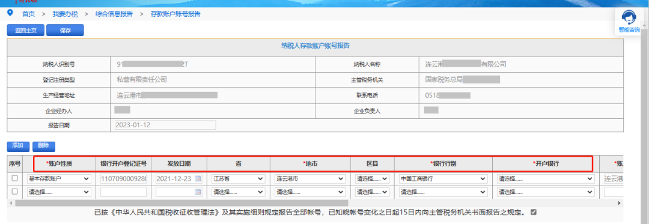
Task: Toggle the declaration agreement checkbox
Action: [533, 212]
